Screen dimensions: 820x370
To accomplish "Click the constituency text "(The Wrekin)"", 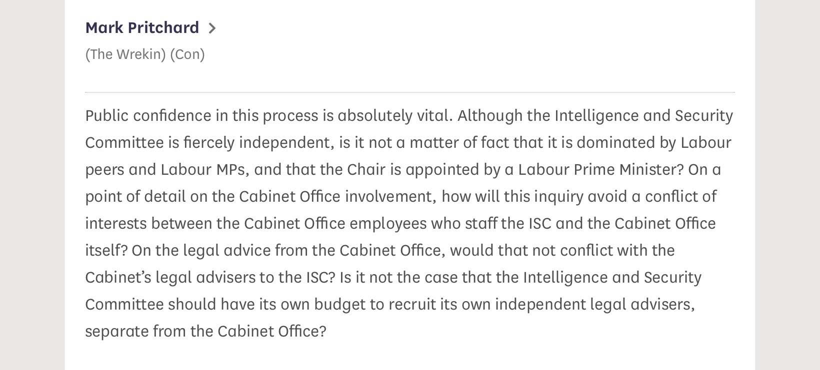I will pos(125,54).
